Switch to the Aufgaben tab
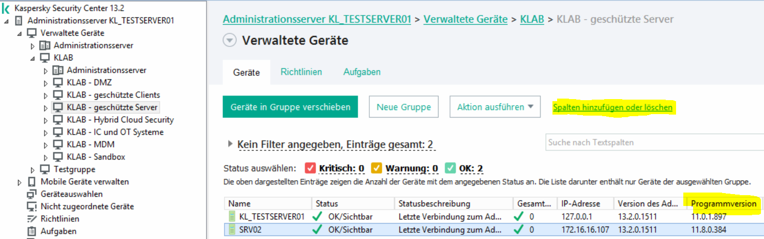The height and width of the screenshot is (239, 764). (362, 72)
